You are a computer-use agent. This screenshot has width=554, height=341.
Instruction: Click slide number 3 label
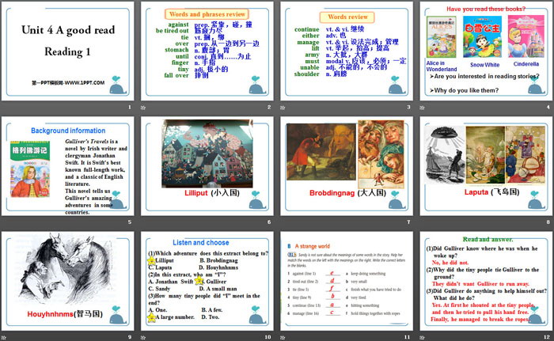[x=408, y=107]
